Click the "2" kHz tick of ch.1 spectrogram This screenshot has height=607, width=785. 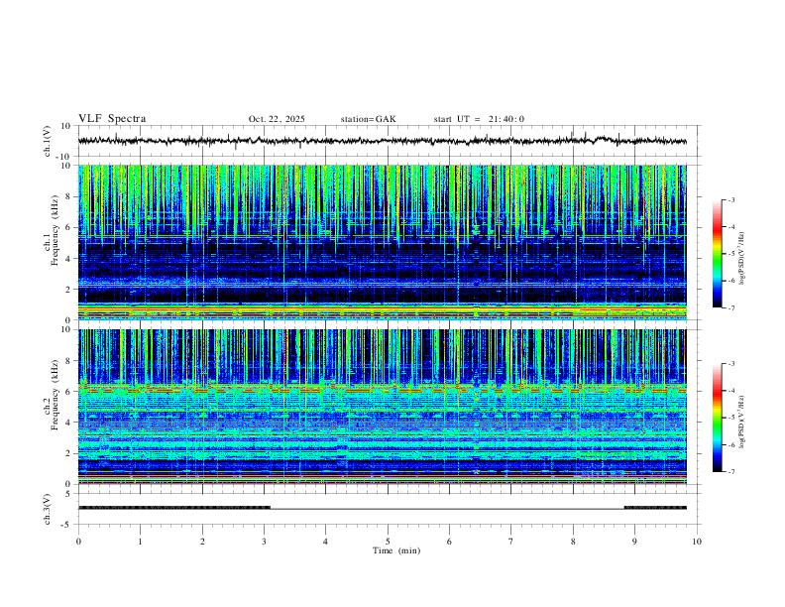point(68,289)
